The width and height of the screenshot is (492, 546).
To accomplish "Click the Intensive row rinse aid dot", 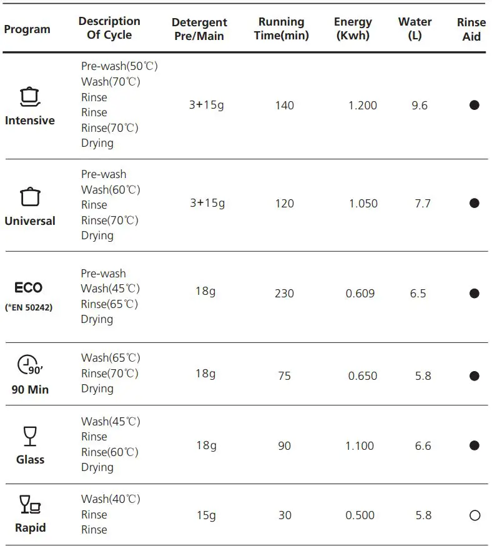I will pos(474,105).
